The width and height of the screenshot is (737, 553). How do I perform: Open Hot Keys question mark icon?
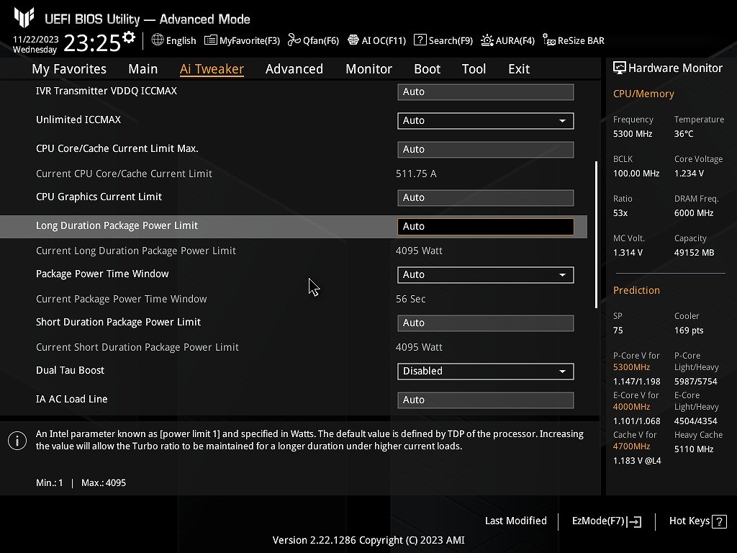click(x=718, y=521)
